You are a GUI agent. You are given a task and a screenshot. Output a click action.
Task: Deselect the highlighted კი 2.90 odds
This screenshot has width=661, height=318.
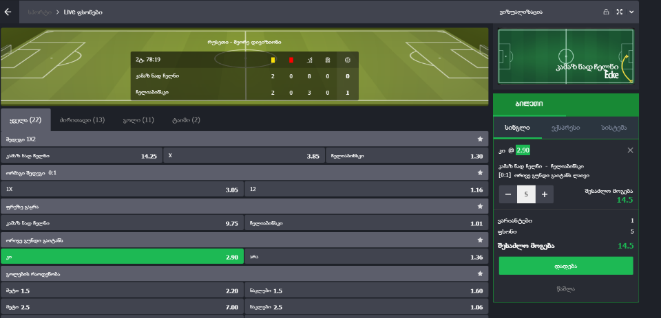click(x=123, y=257)
